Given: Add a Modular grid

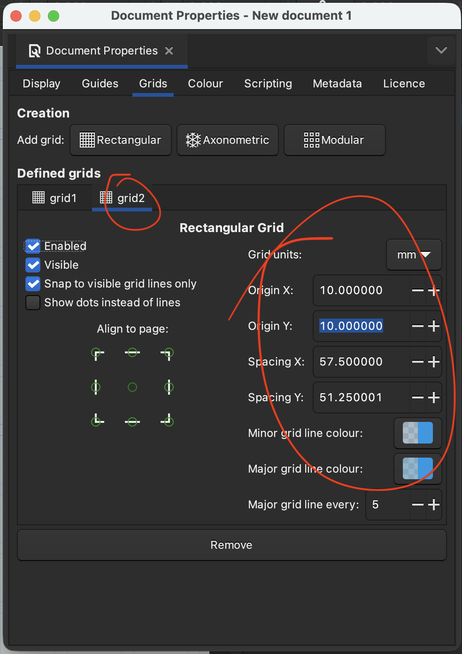Looking at the screenshot, I should click(x=334, y=140).
